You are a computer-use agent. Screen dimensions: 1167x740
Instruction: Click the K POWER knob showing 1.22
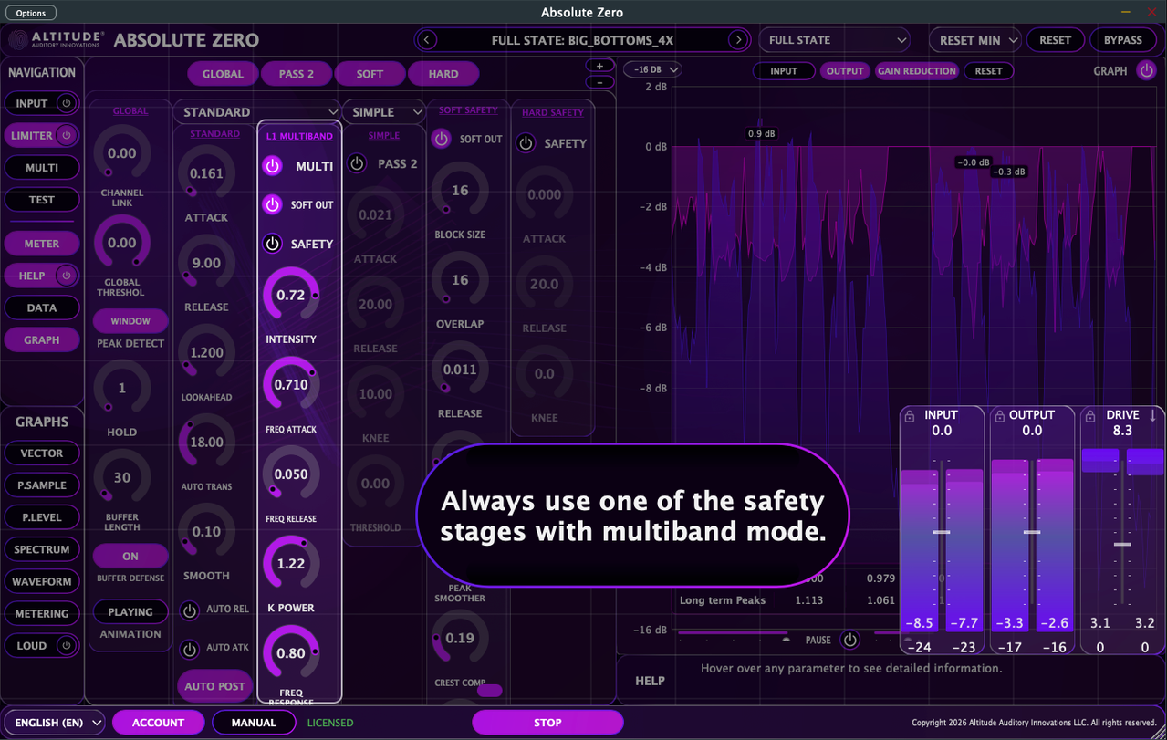point(291,564)
